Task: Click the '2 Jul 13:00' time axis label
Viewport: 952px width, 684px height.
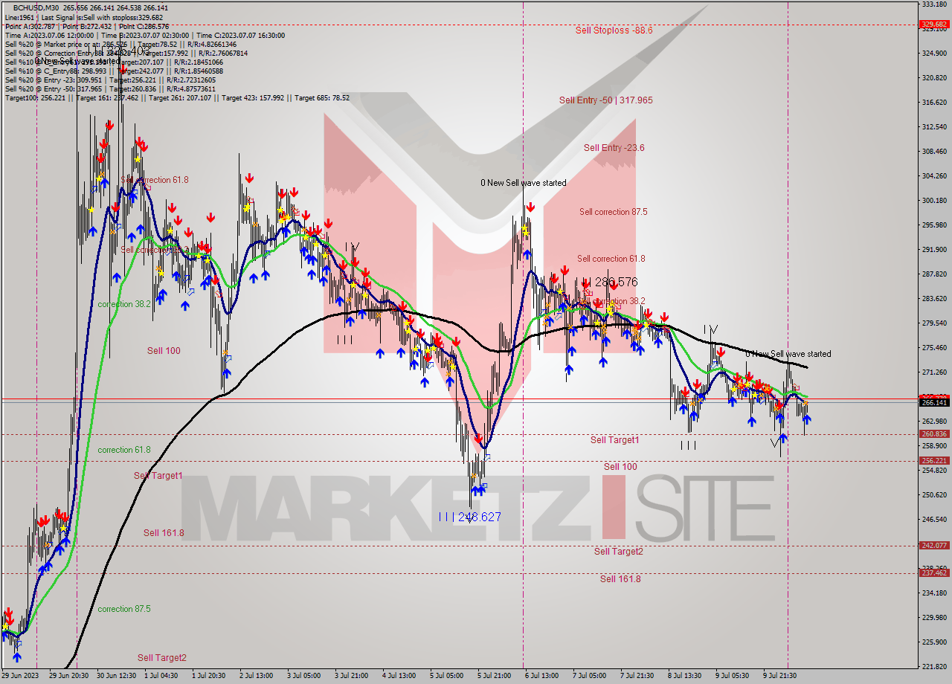Action: (257, 676)
